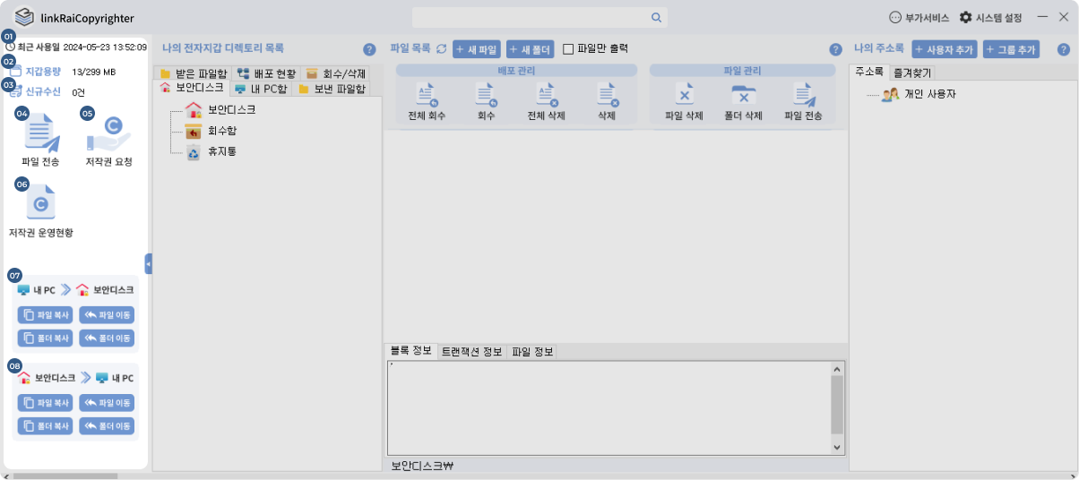Viewport: 1079px width, 480px height.
Task: Switch to the 즐겨찾기 tab
Action: pyautogui.click(x=911, y=73)
